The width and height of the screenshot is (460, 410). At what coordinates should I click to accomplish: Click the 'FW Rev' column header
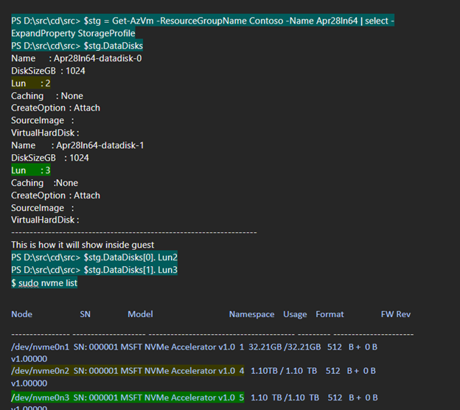(x=396, y=314)
